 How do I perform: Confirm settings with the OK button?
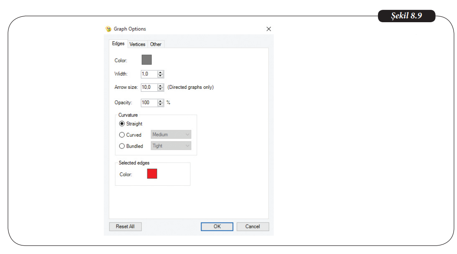[x=217, y=227]
